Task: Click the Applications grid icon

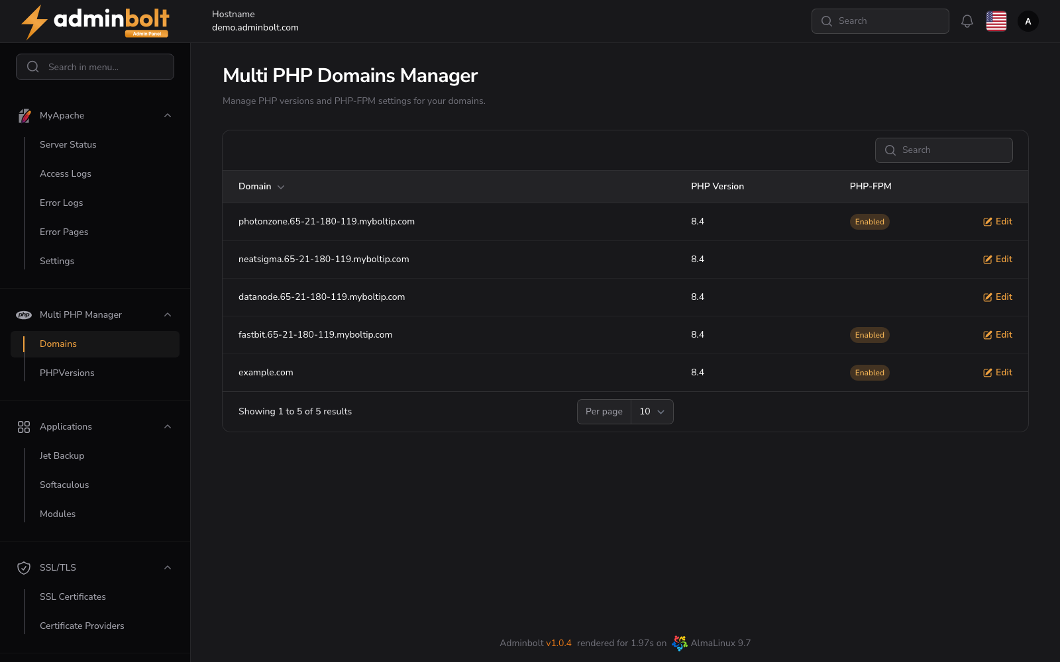Action: coord(24,427)
